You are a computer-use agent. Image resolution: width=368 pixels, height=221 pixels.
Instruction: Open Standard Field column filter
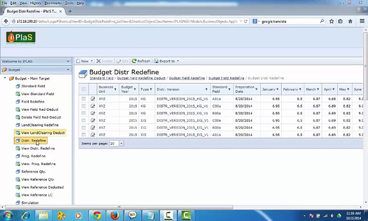[229, 89]
